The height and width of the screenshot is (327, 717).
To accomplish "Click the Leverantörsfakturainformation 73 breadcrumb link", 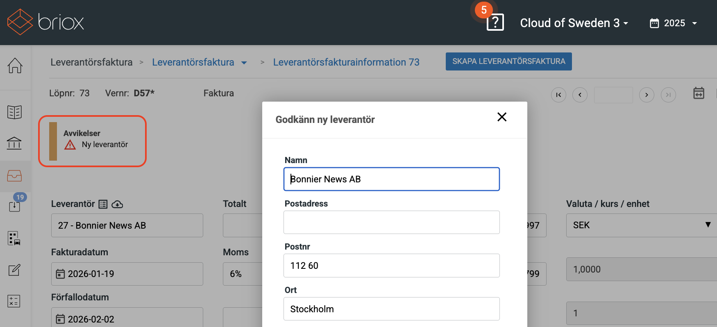I will coord(346,62).
